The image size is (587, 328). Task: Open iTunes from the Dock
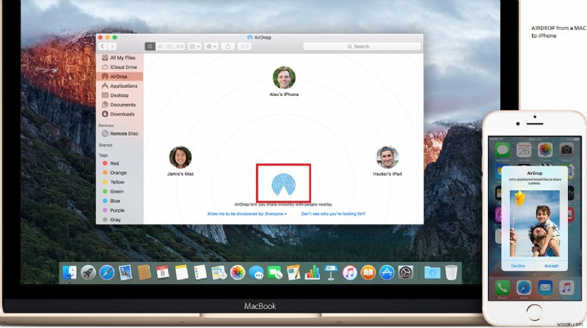[350, 272]
